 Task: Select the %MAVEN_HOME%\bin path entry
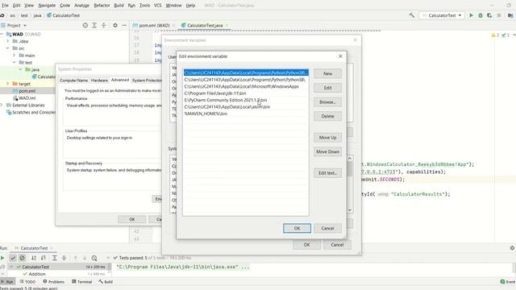point(246,114)
